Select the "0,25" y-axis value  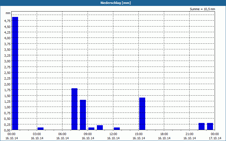pyautogui.click(x=7, y=124)
